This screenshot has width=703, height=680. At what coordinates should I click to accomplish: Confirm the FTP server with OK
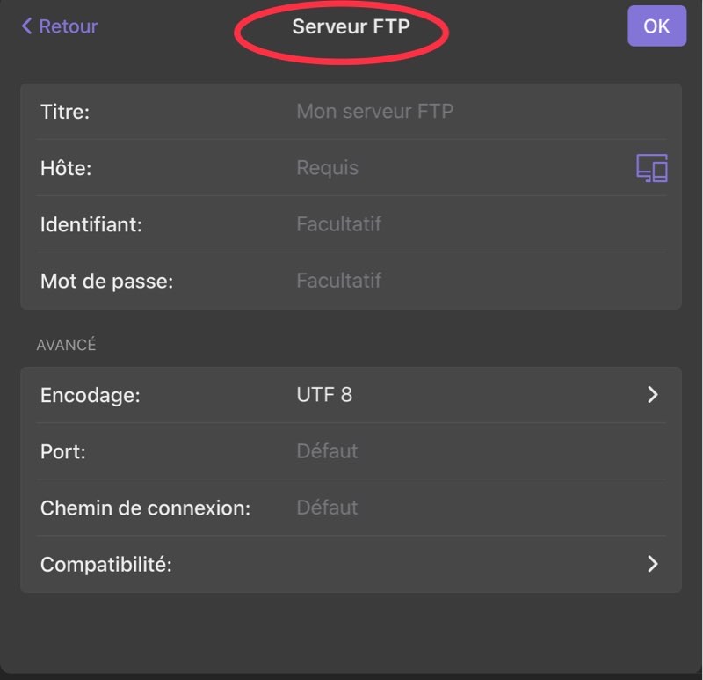point(656,26)
